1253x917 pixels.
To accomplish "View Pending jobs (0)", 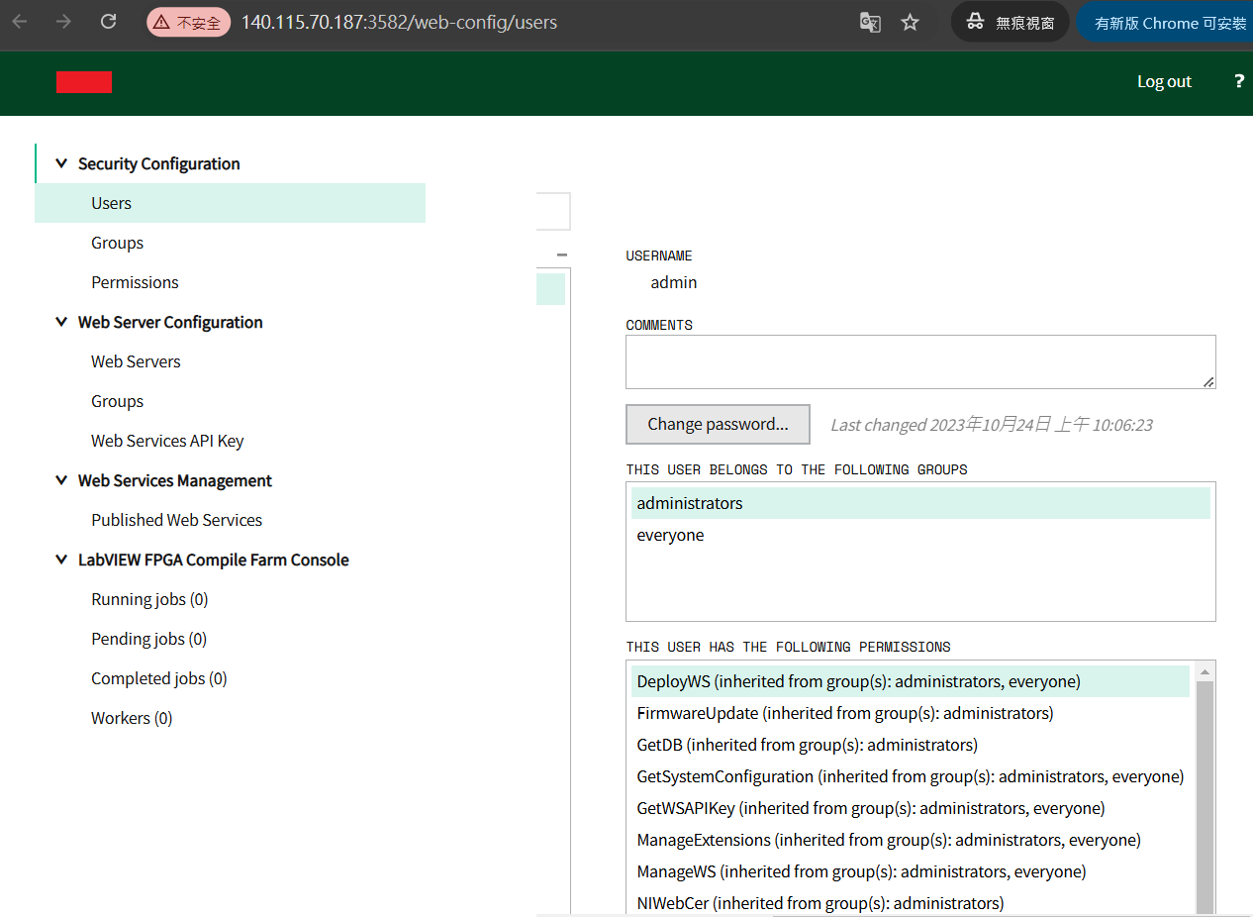I will coord(148,639).
